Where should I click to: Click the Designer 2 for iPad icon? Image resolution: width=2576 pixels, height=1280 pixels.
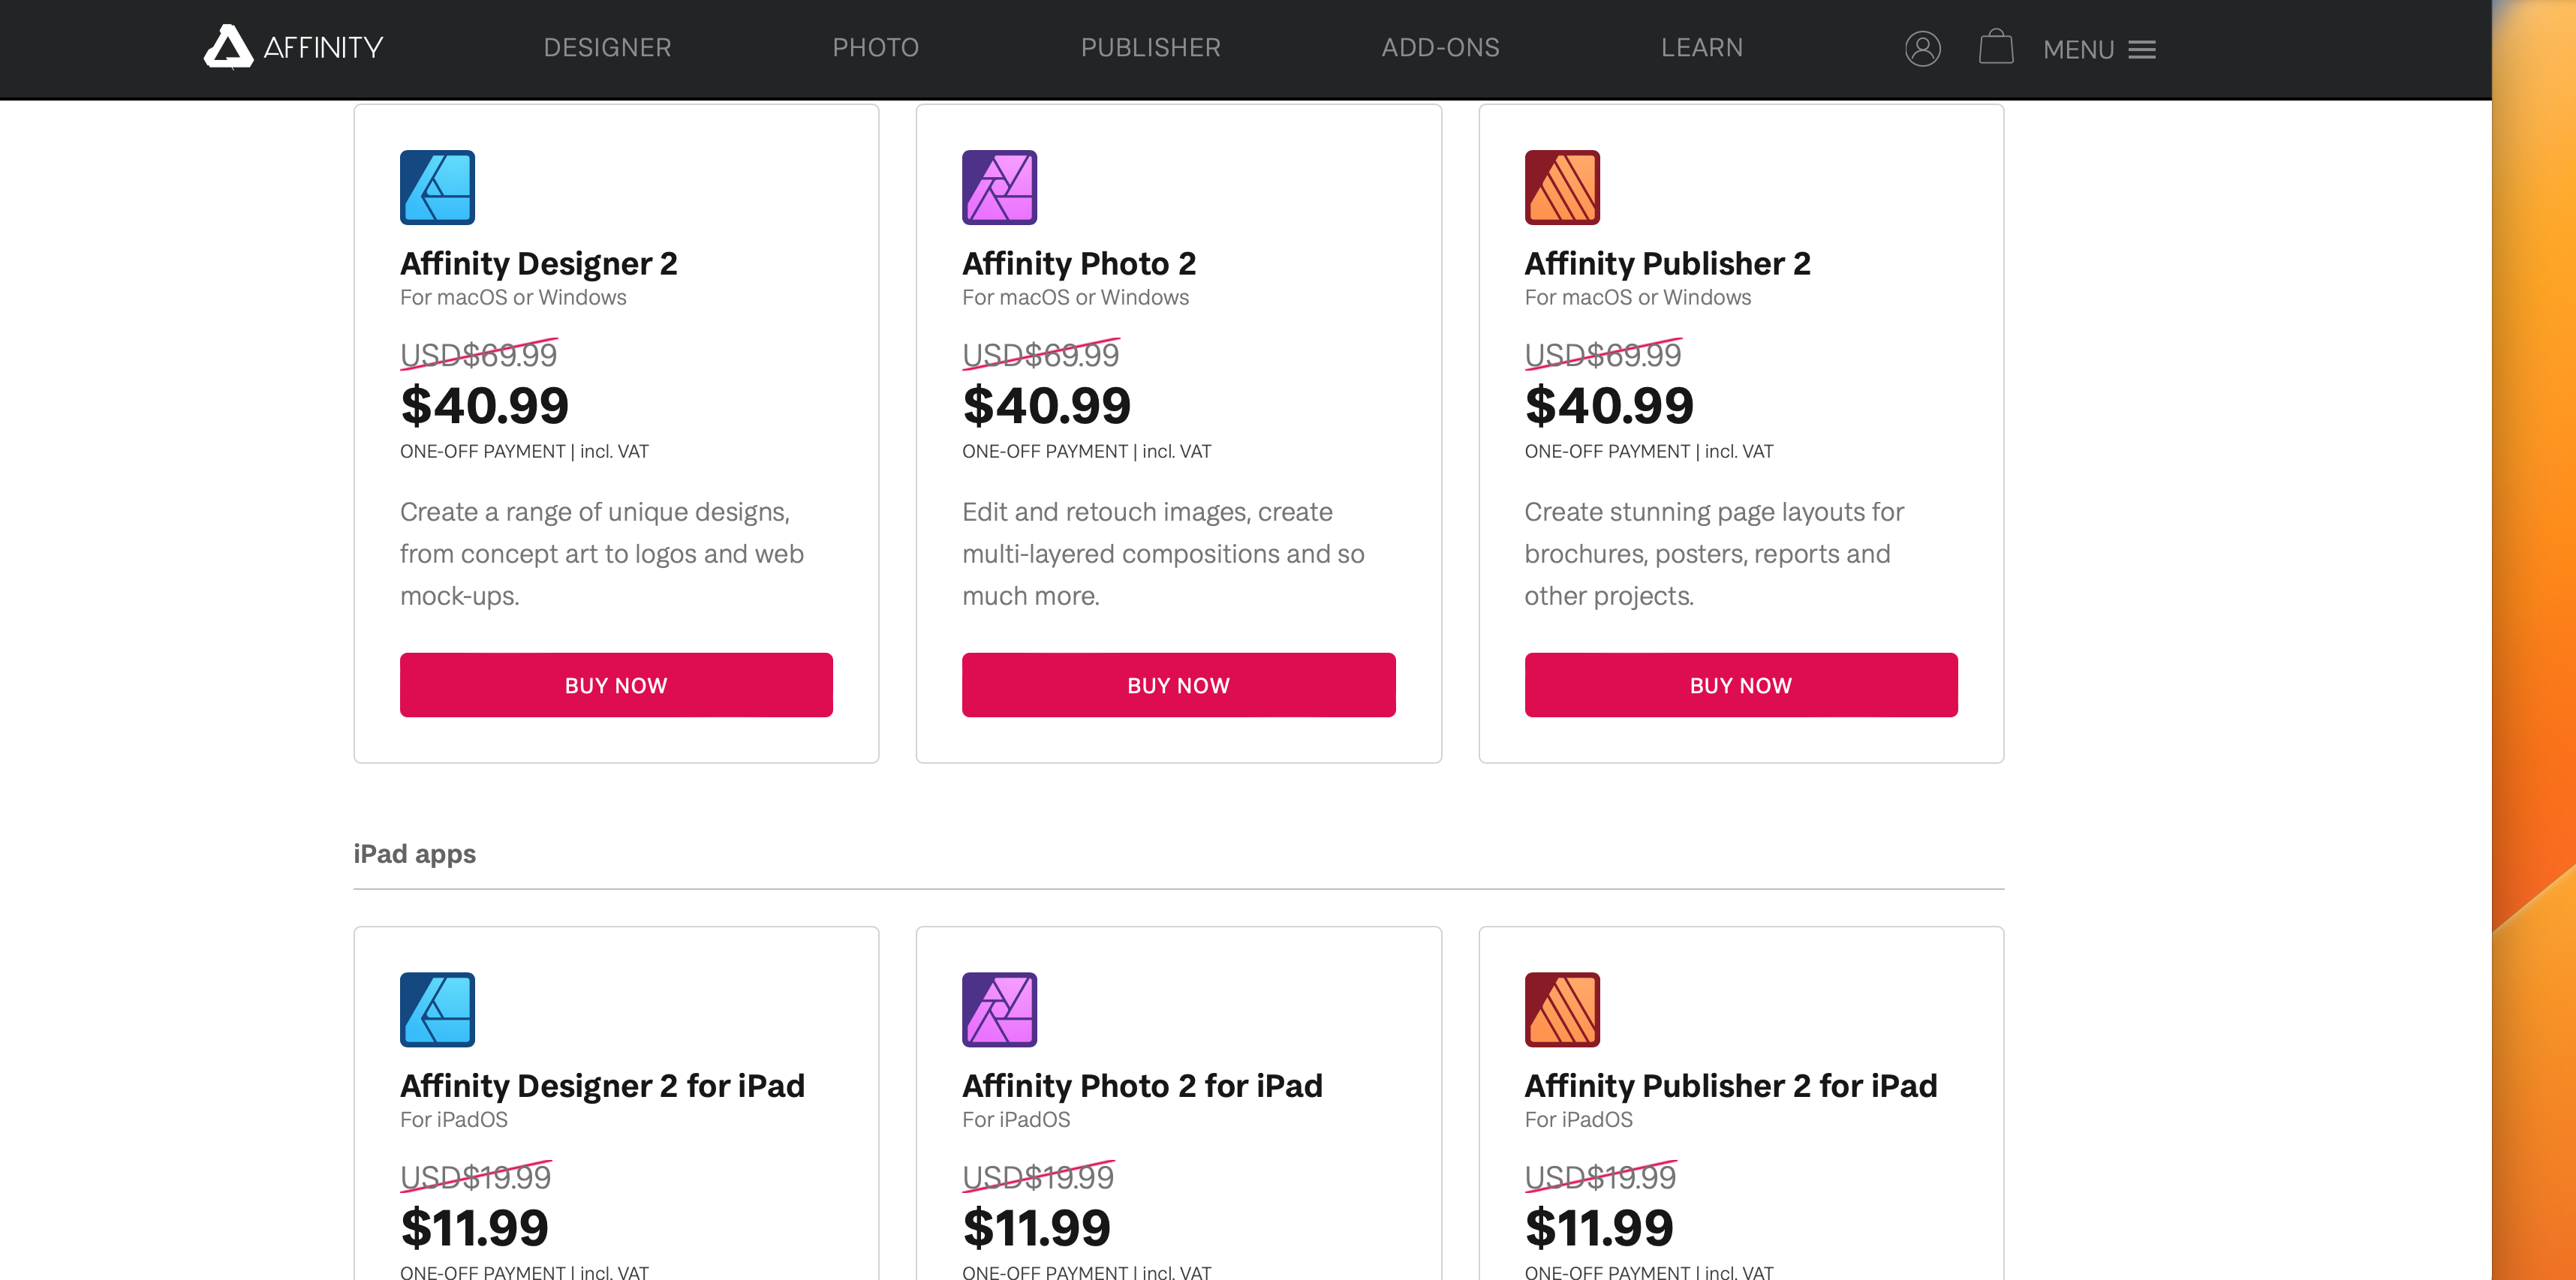pyautogui.click(x=437, y=1009)
